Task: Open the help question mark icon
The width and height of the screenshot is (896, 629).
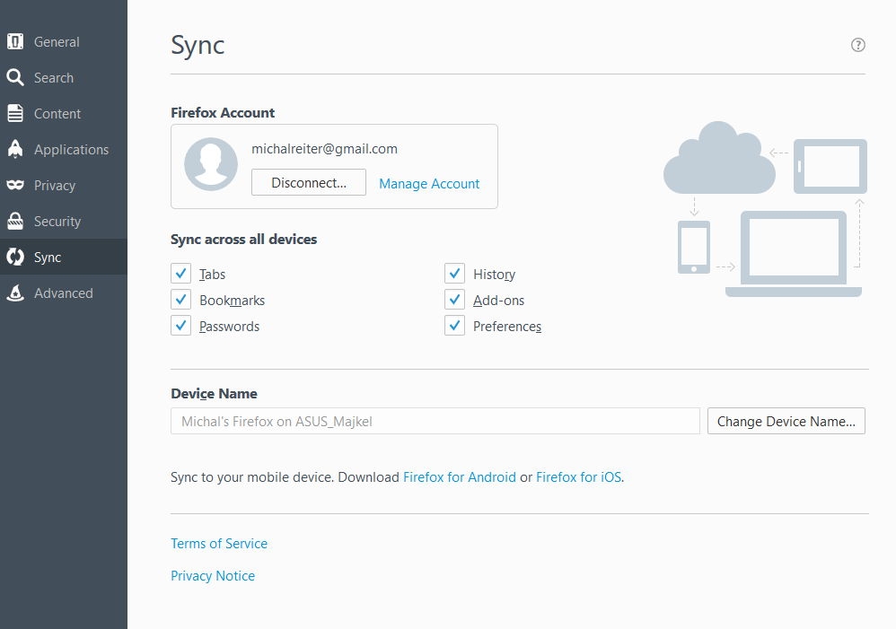Action: 857,45
